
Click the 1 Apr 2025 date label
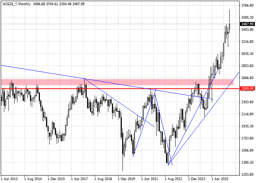click(x=221, y=179)
